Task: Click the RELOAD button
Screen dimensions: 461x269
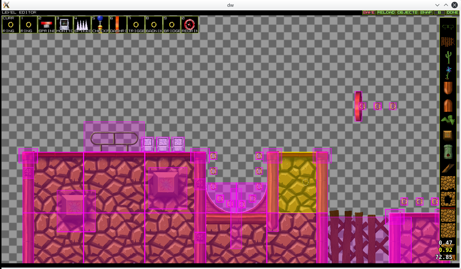Action: 386,13
